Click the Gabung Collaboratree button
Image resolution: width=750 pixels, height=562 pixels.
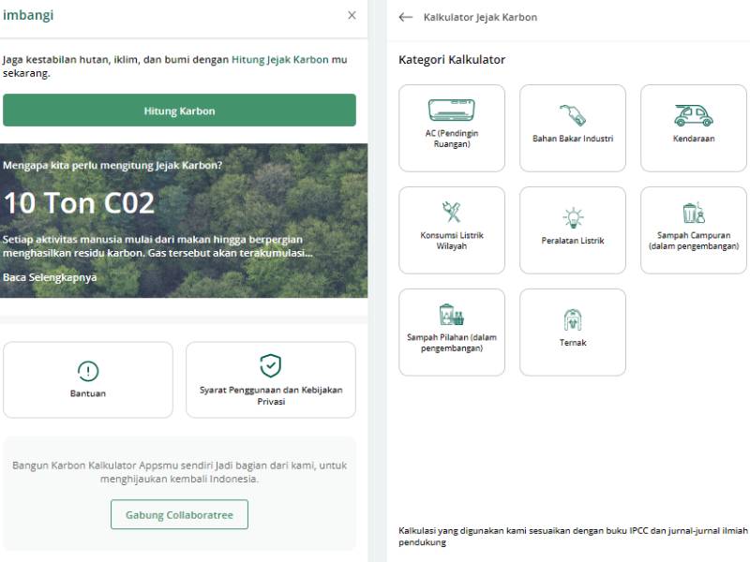179,514
